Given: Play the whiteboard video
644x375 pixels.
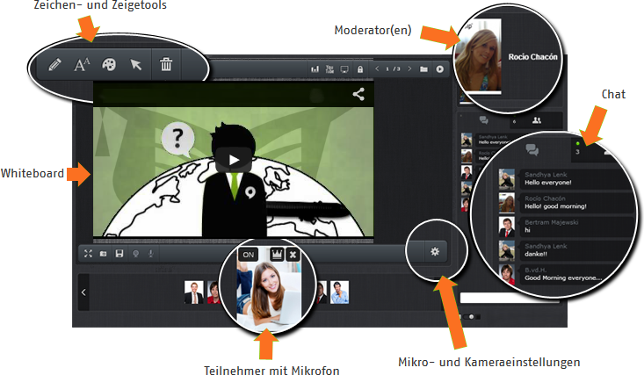Looking at the screenshot, I should (x=234, y=161).
